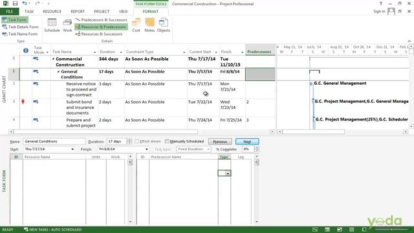Click task mode icon for Receive notice row
The width and height of the screenshot is (414, 233).
click(36, 84)
